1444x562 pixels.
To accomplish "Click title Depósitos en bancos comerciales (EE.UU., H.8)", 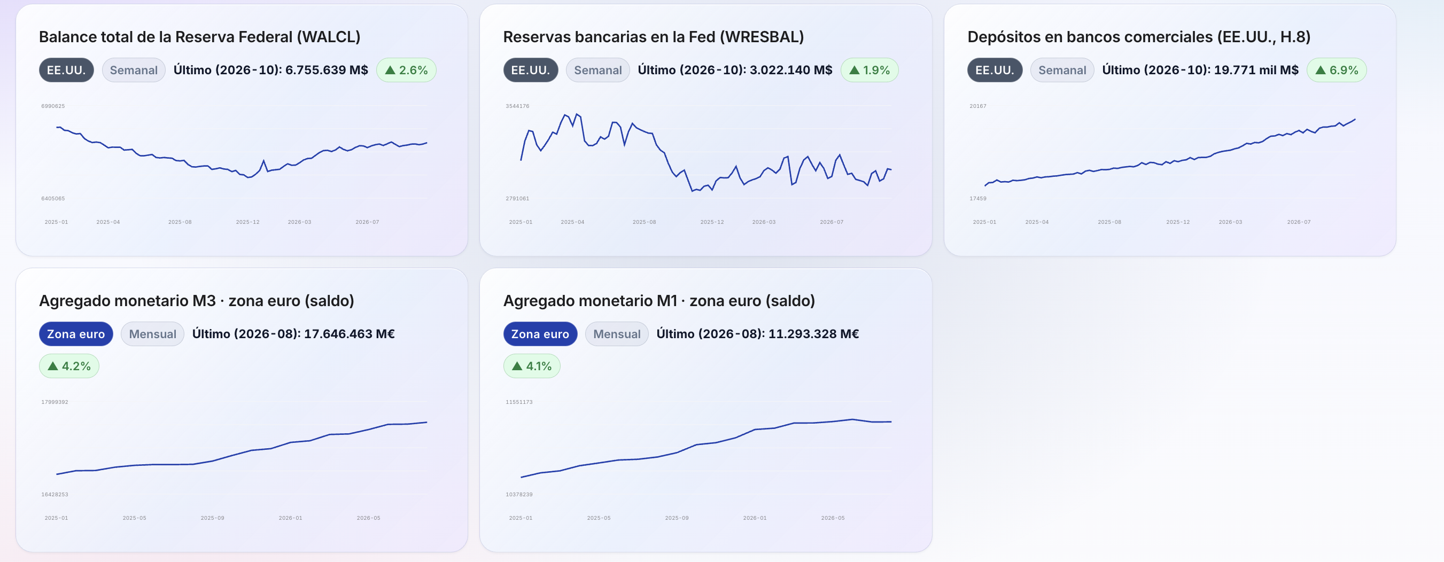I will click(1138, 37).
